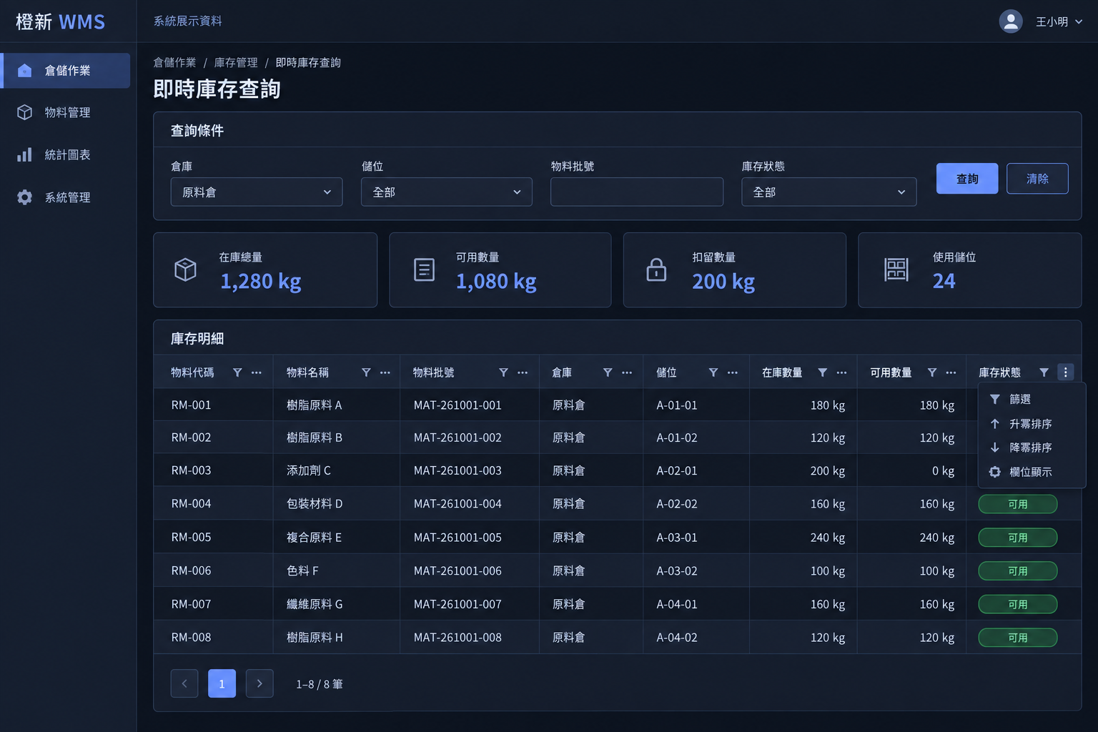Choose 欄位顯示 in the column menu
Viewport: 1098px width, 732px height.
[1032, 472]
